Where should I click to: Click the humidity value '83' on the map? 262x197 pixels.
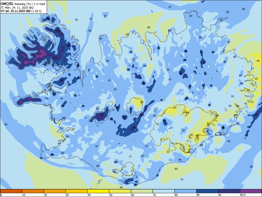point(235,57)
